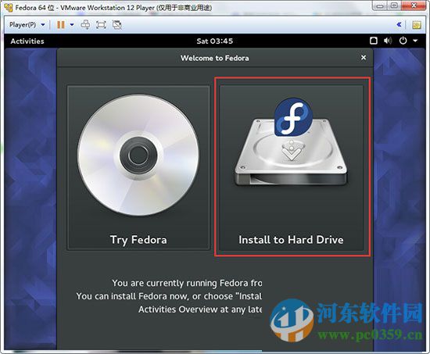
Task: Click the 'Welcome to Fedora' title text
Action: point(215,58)
